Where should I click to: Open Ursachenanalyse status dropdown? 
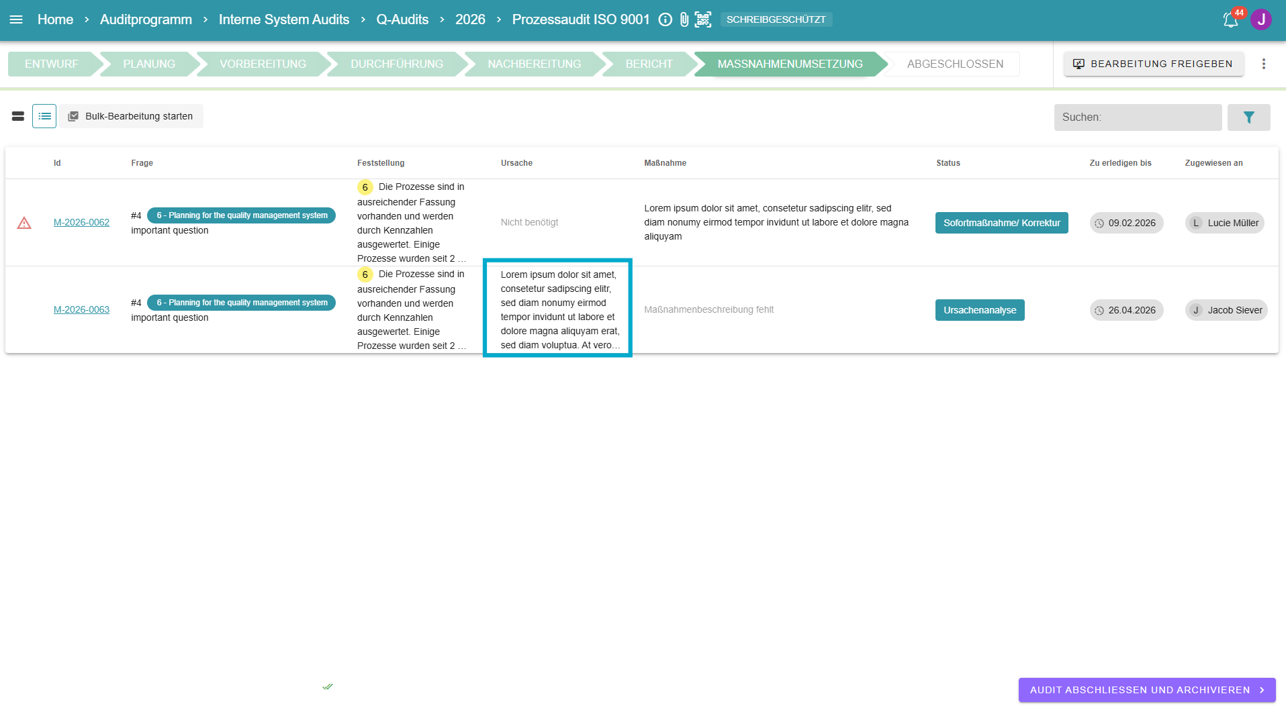979,310
